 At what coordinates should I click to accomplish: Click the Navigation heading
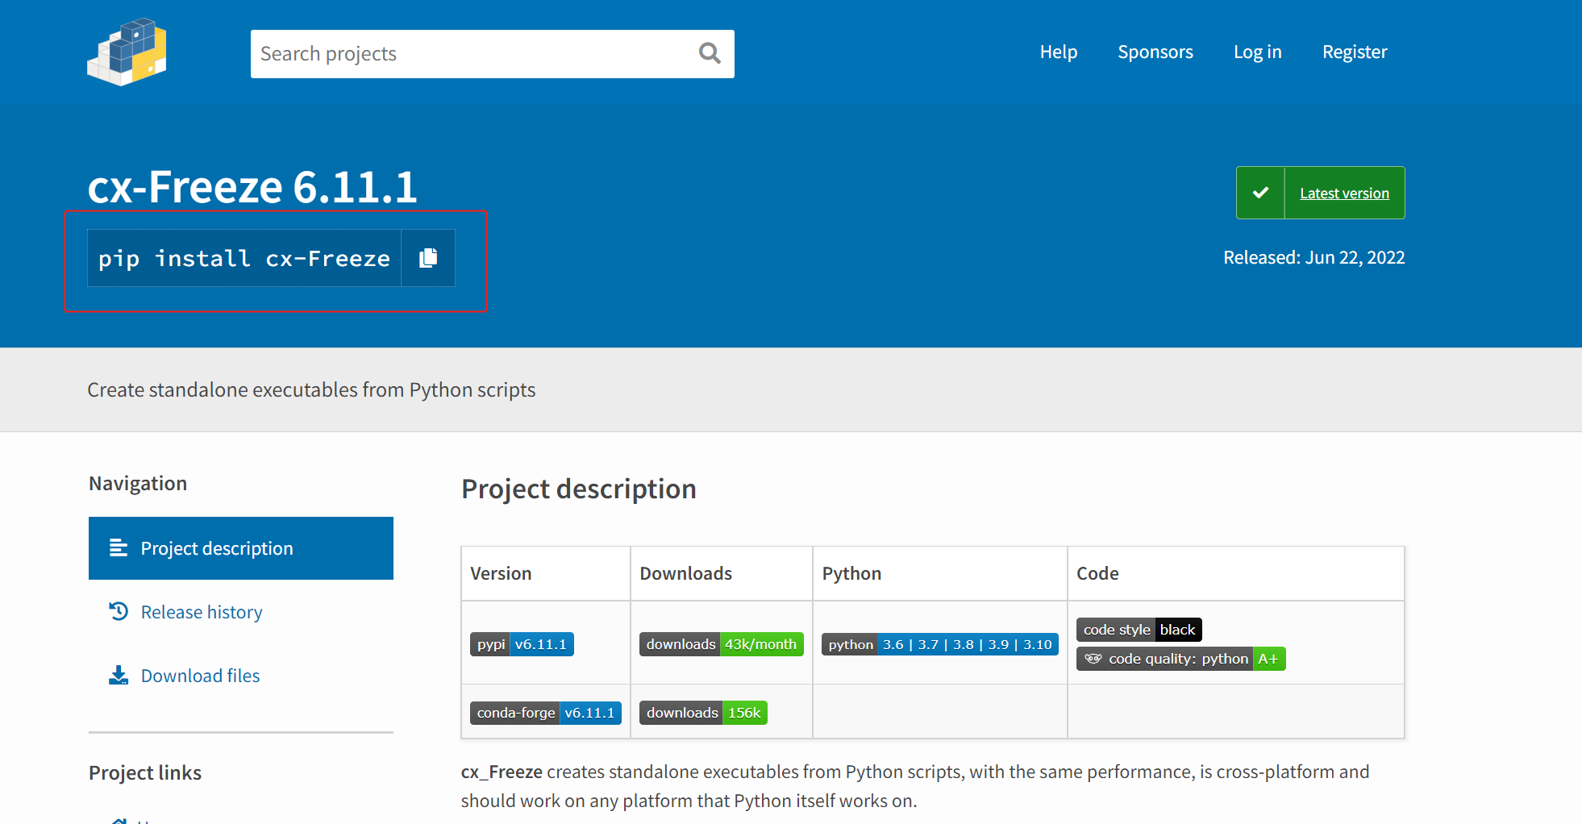click(x=138, y=483)
